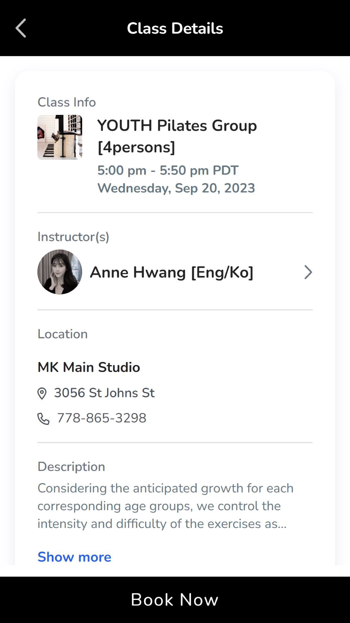Tap the truncated description paragraph
The image size is (350, 623).
coord(165,506)
